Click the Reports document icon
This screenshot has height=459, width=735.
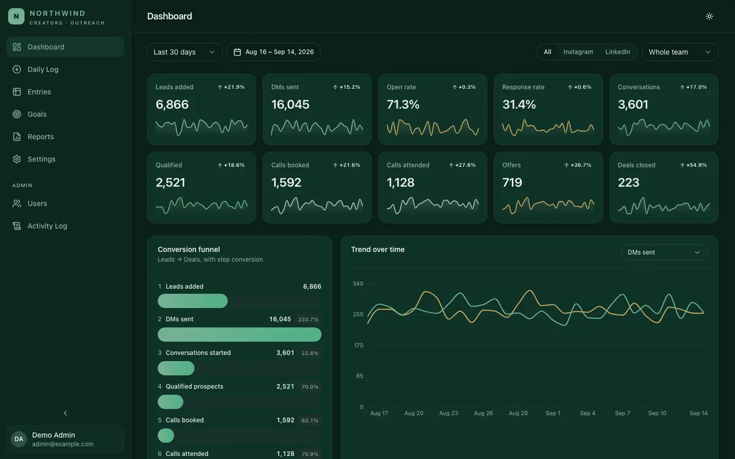point(17,136)
